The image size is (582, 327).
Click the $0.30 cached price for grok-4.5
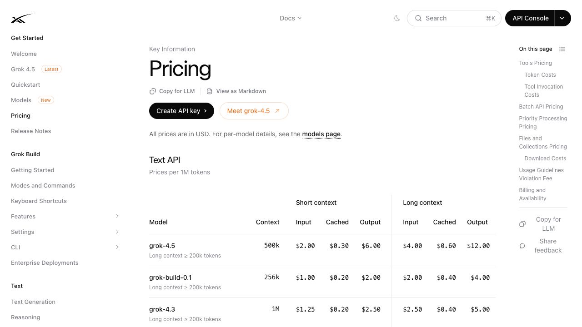[339, 246]
